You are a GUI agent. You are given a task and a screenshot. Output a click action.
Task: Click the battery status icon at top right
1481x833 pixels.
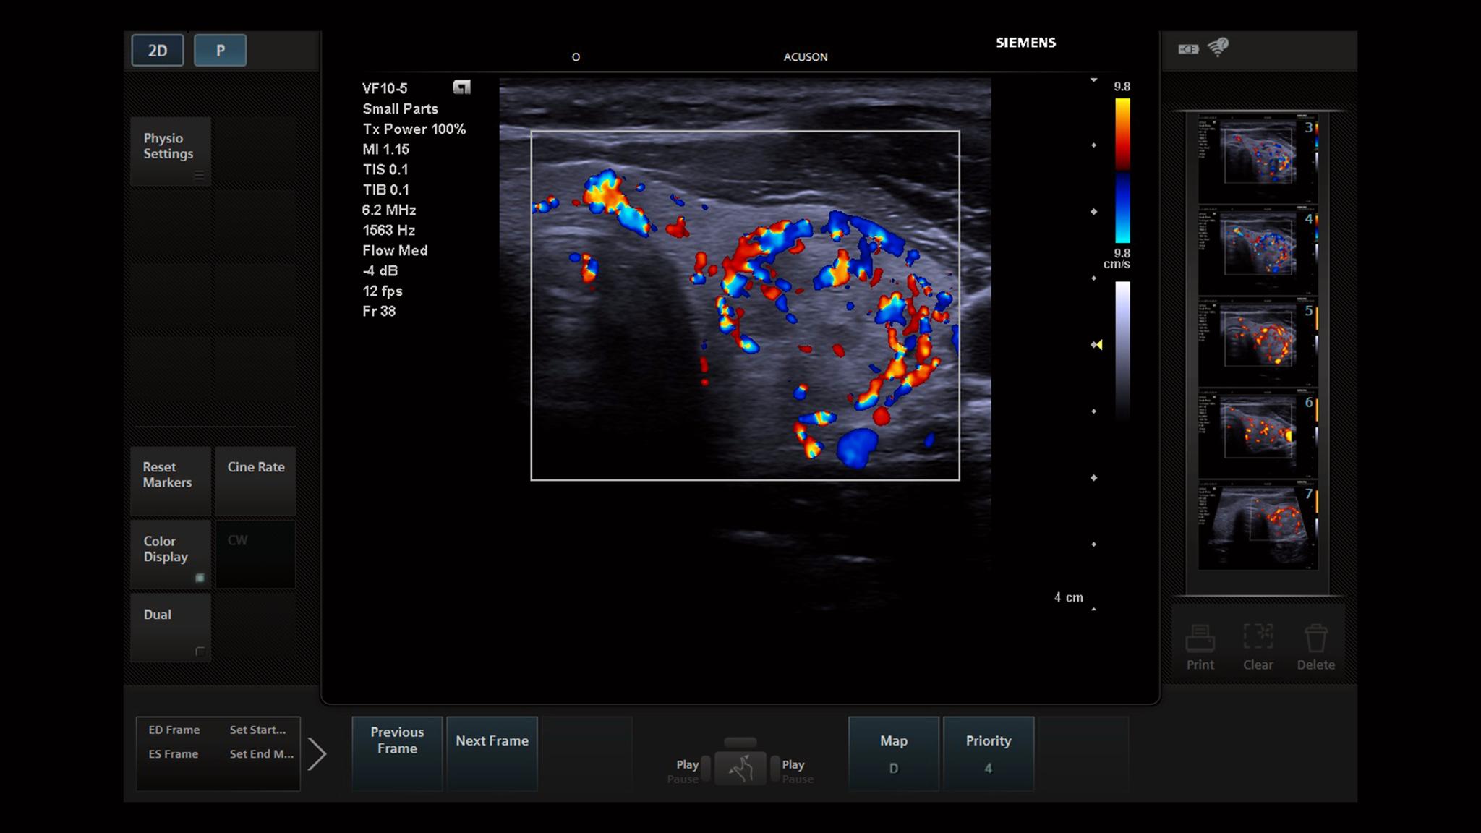pyautogui.click(x=1188, y=49)
